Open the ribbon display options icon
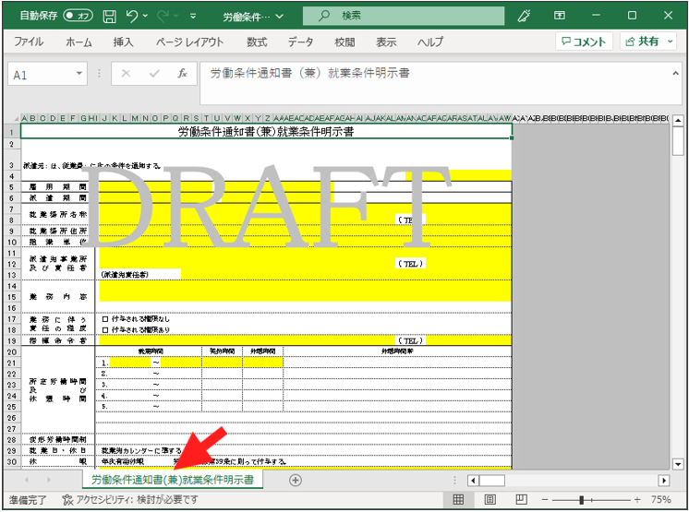Image resolution: width=689 pixels, height=512 pixels. tap(560, 16)
